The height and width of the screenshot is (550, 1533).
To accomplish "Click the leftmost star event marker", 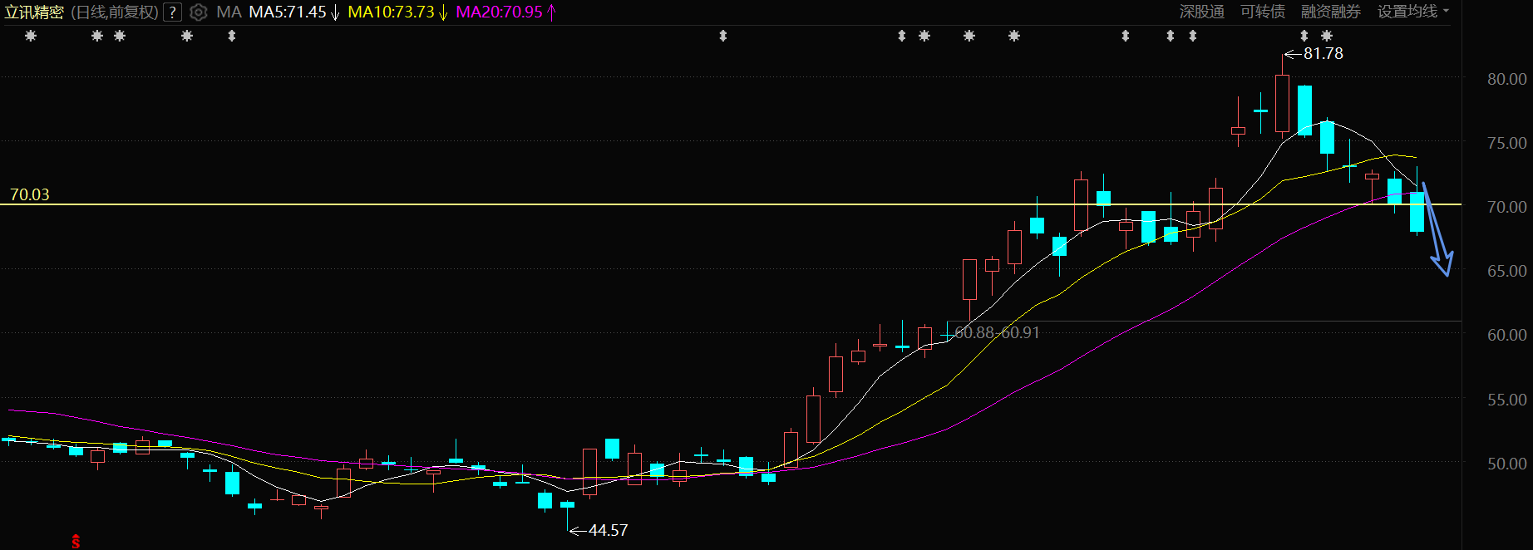I will point(31,36).
